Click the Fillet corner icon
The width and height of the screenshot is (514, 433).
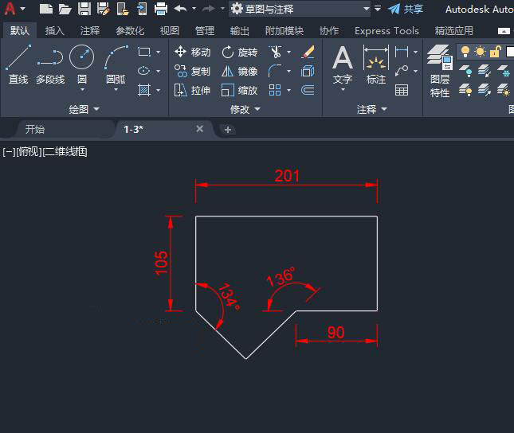pyautogui.click(x=275, y=71)
